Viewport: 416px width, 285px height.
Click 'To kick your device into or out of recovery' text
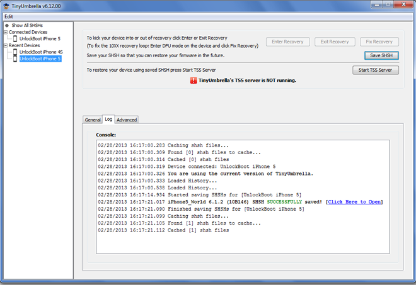pyautogui.click(x=157, y=38)
